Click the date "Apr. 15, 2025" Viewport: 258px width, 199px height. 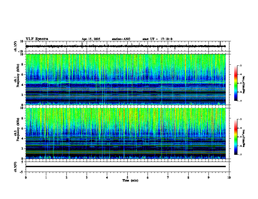pos(91,39)
